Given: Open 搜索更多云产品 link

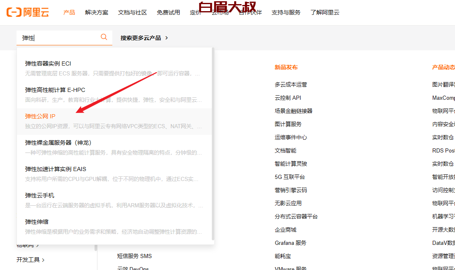Looking at the screenshot, I should 141,38.
